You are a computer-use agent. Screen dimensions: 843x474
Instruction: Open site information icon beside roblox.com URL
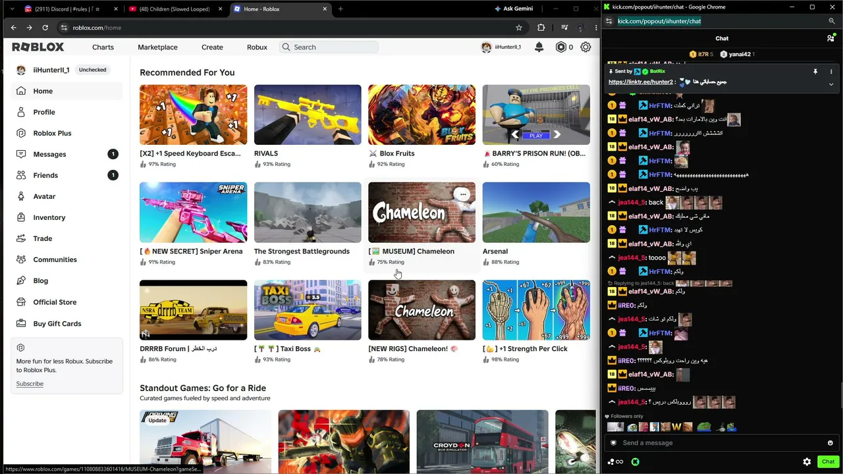click(64, 28)
